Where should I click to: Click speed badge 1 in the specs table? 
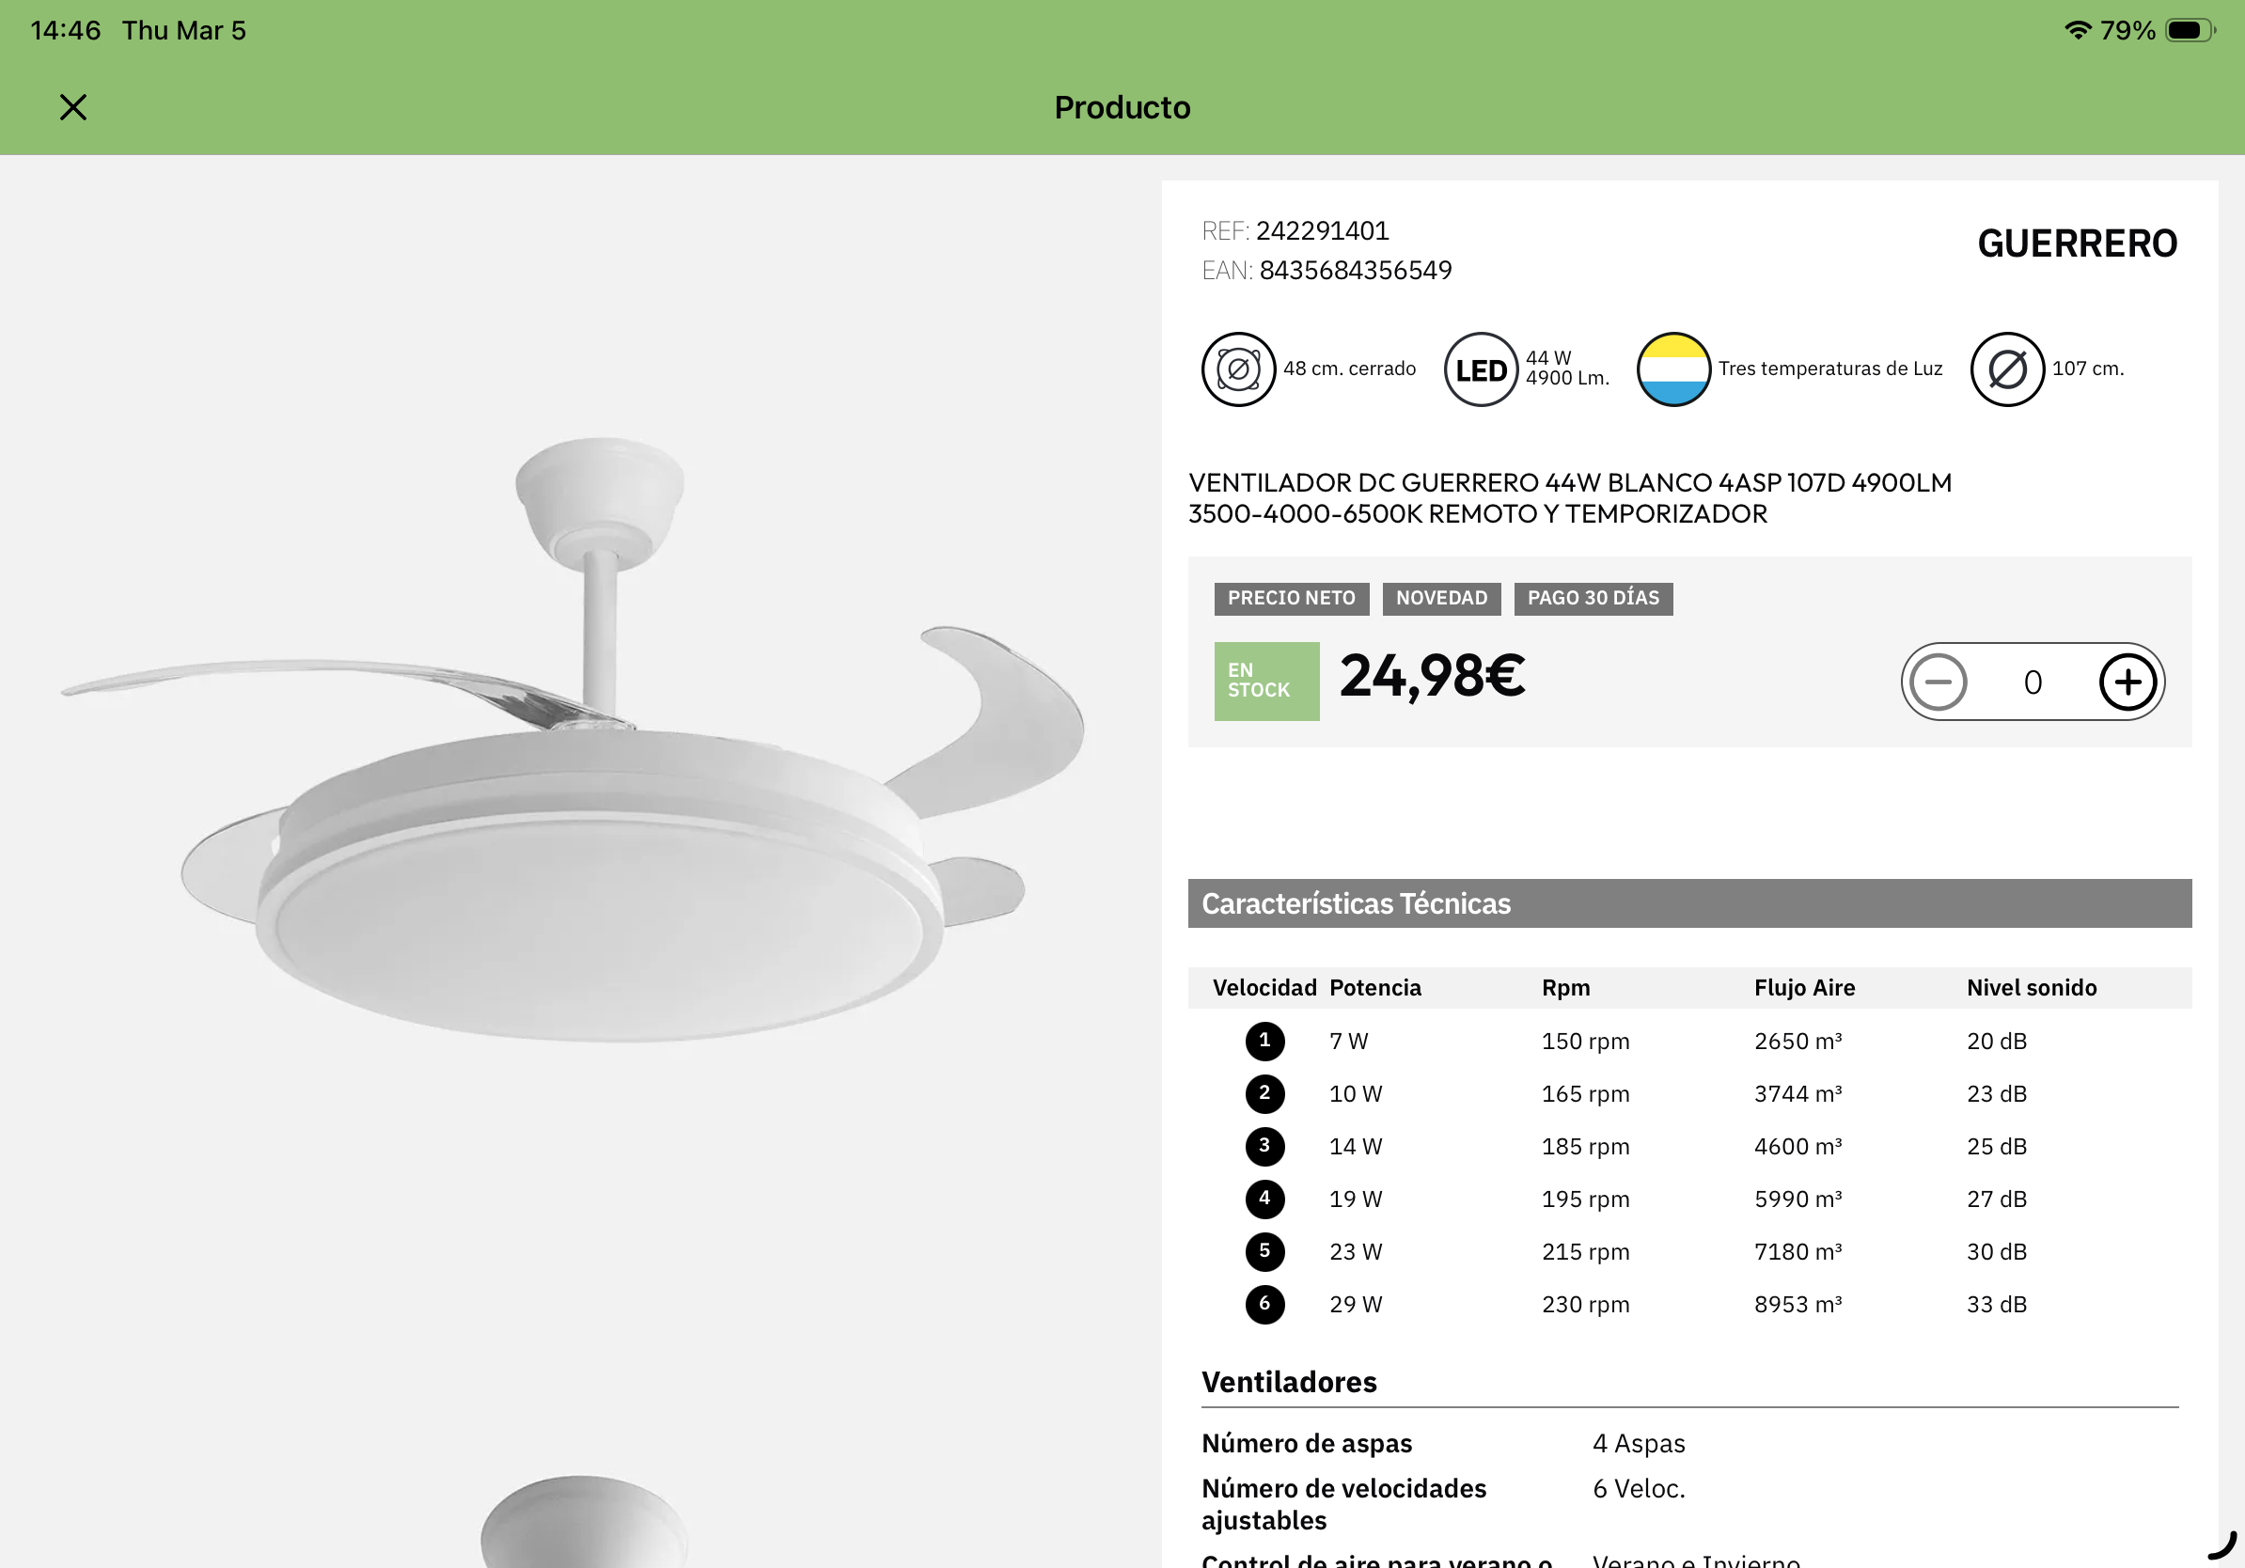1264,1040
